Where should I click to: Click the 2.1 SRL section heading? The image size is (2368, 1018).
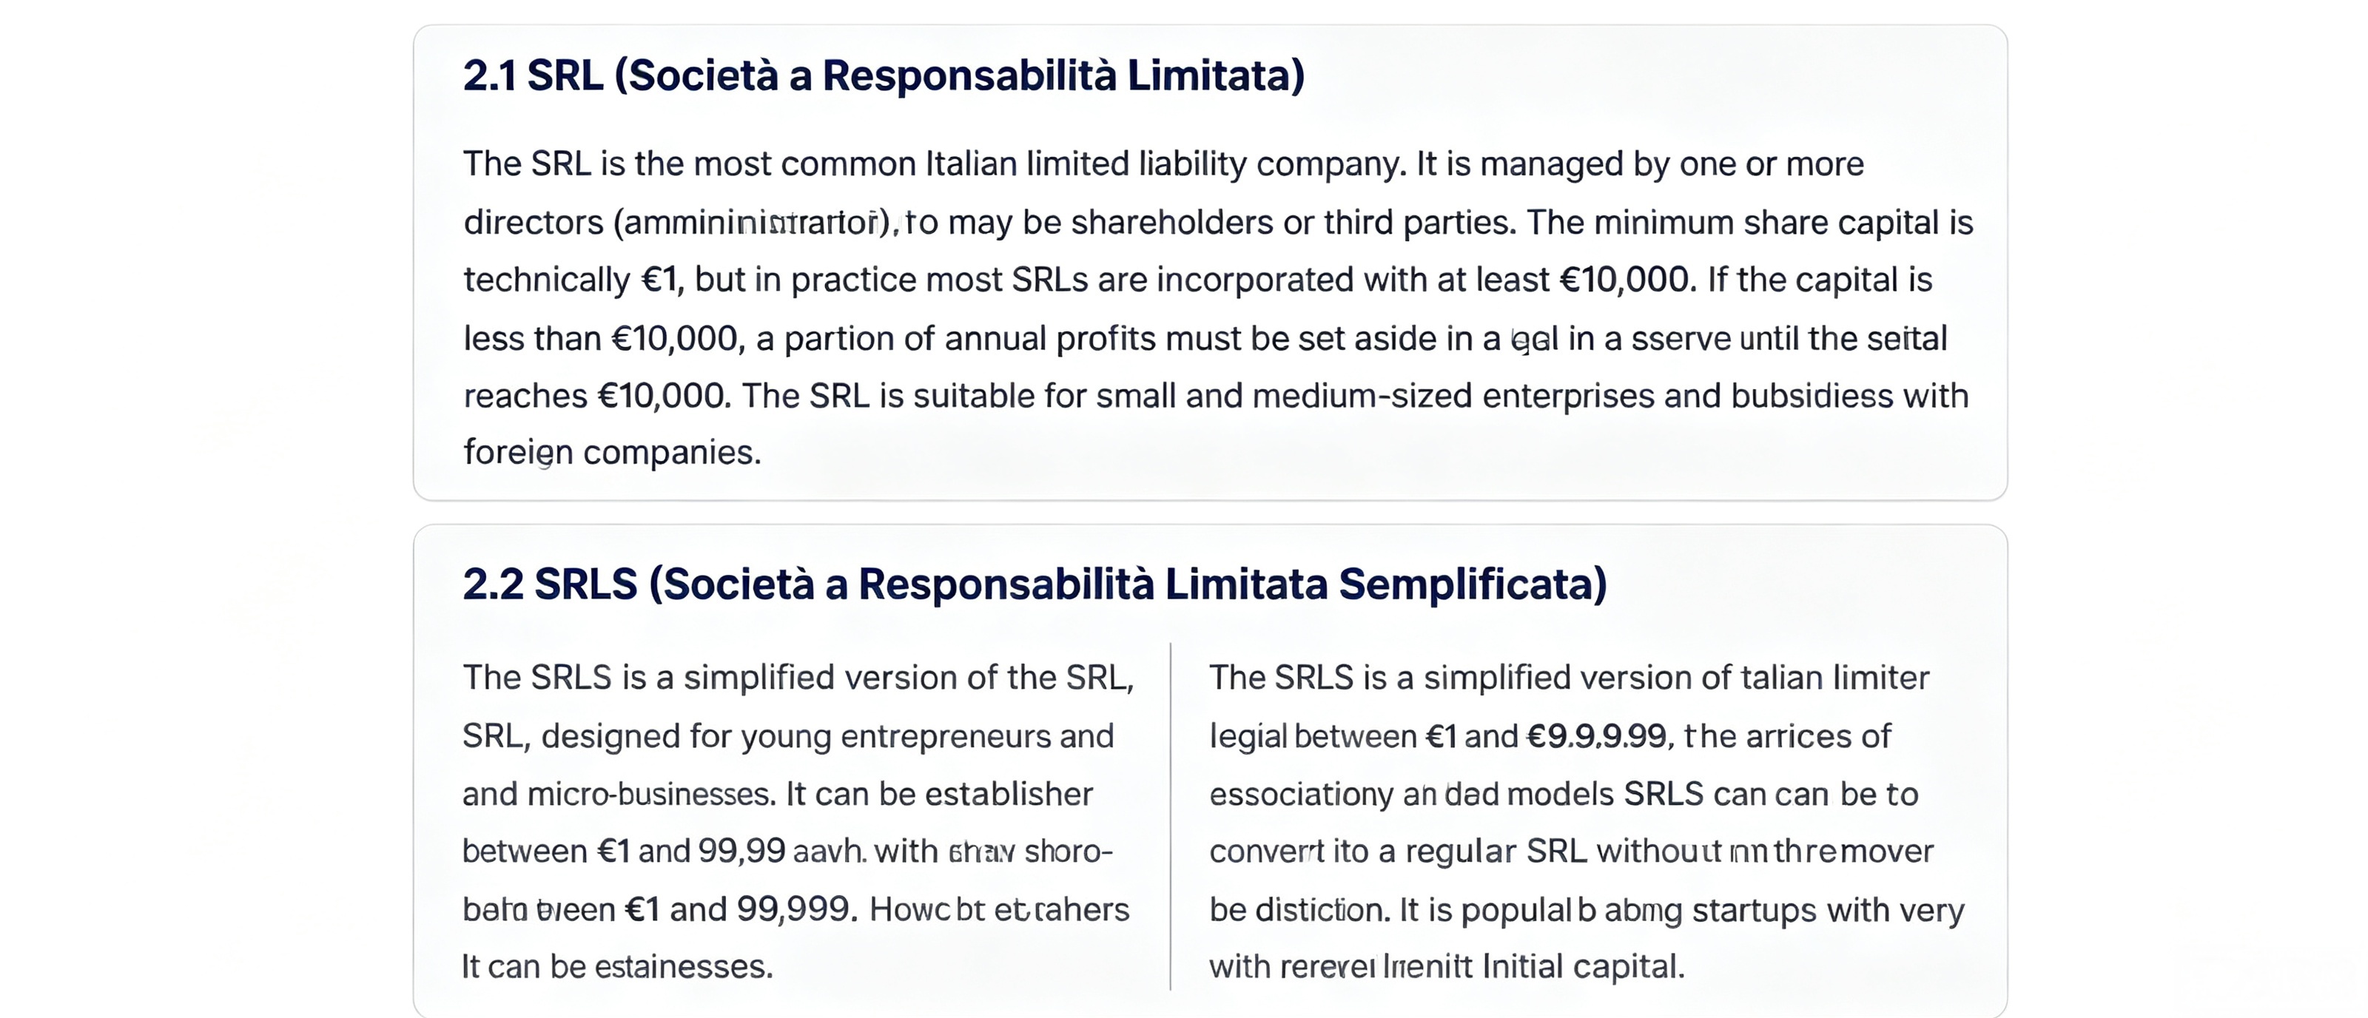[884, 76]
